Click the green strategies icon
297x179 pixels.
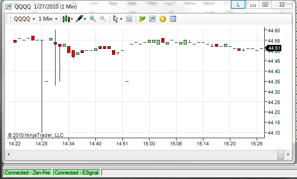142,19
